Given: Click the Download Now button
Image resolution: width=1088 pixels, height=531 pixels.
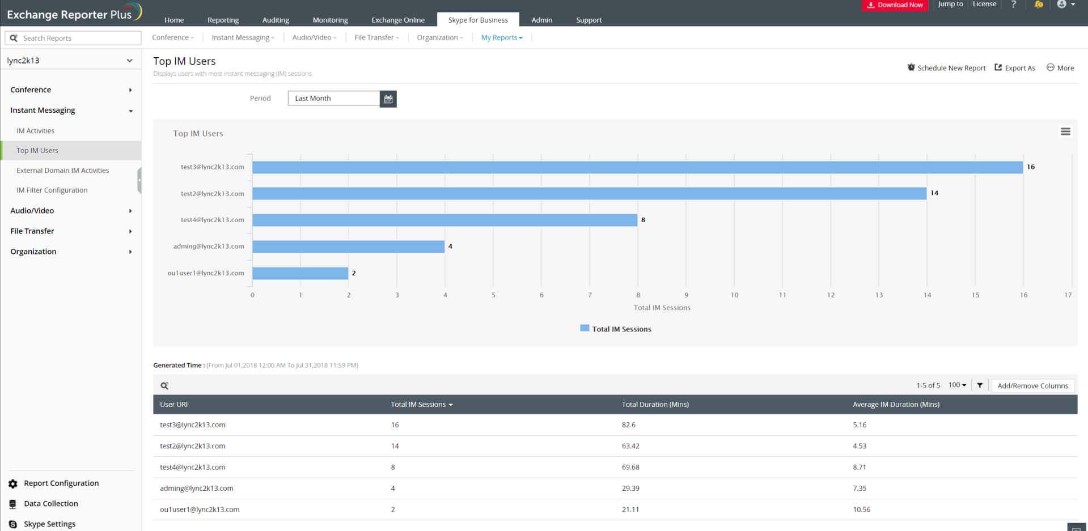Looking at the screenshot, I should 895,5.
